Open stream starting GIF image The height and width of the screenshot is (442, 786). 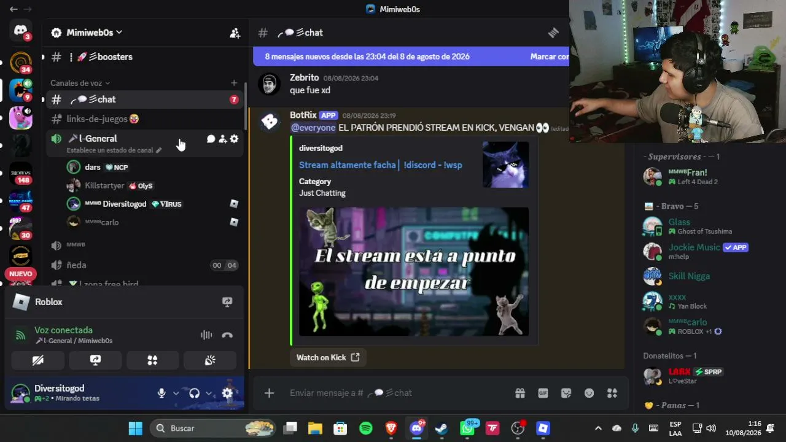click(414, 271)
